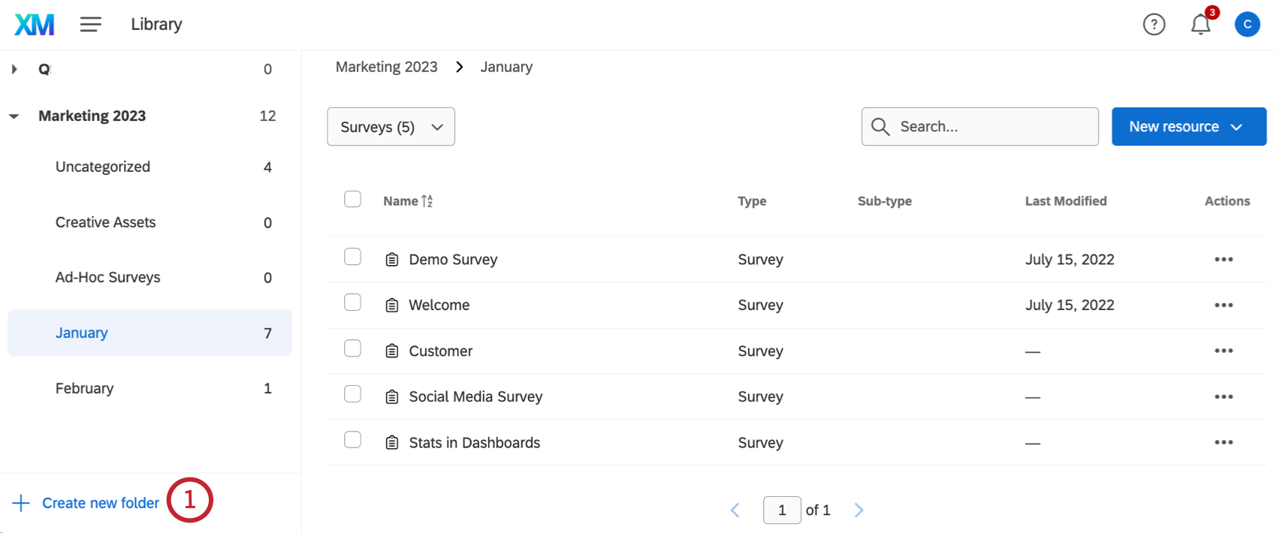
Task: Open actions menu for Demo Survey
Action: tap(1223, 260)
